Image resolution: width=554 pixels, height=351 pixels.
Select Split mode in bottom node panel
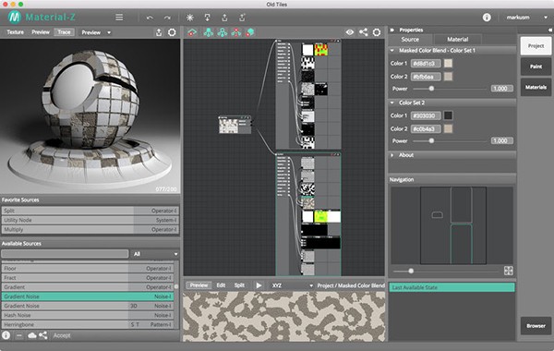[x=239, y=285]
